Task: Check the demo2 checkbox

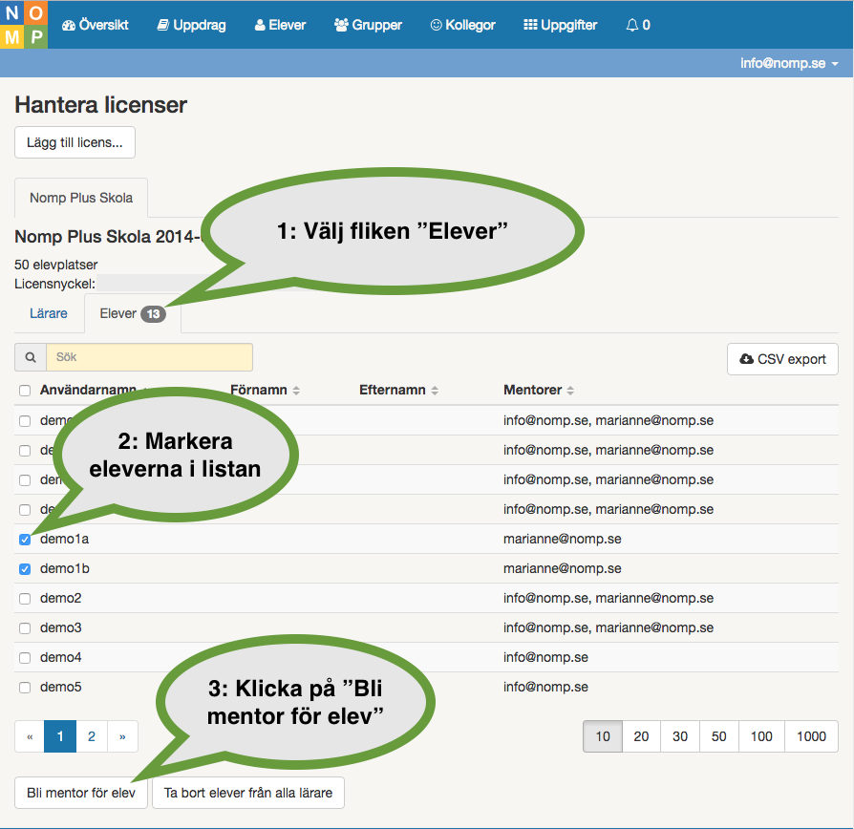Action: 25,599
